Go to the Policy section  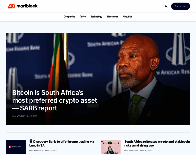(83, 17)
